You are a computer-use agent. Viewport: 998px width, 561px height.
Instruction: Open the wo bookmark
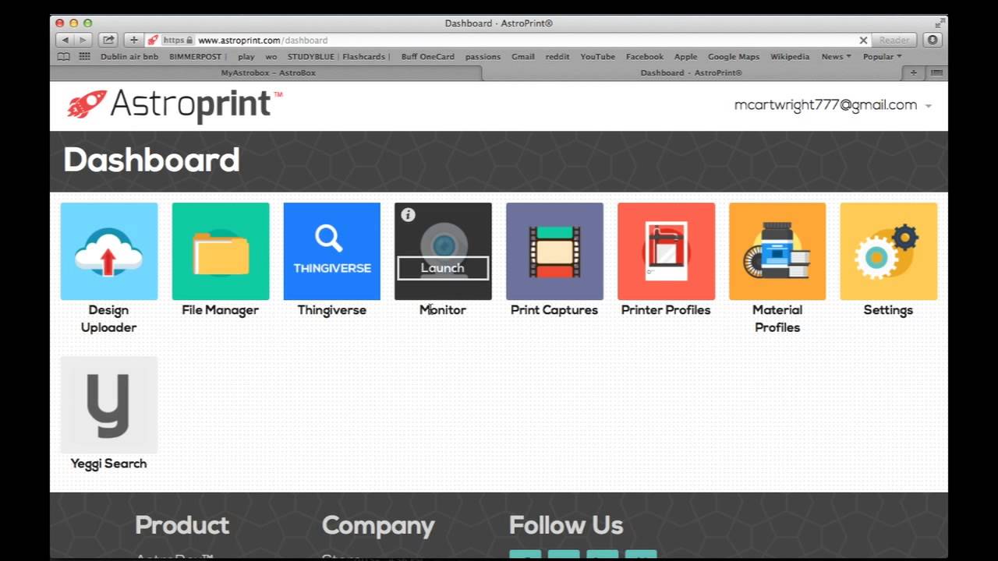pyautogui.click(x=271, y=57)
